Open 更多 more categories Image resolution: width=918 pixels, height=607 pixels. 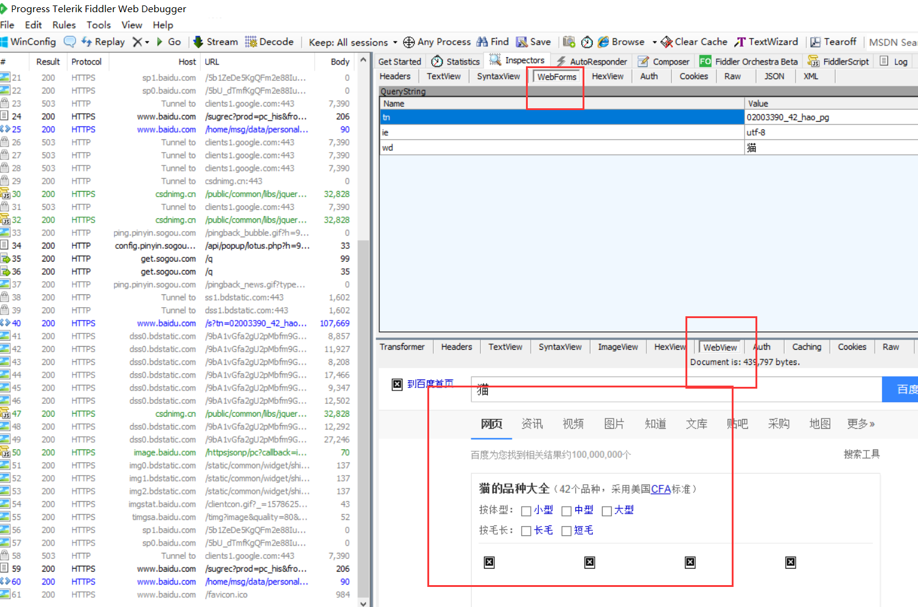click(x=861, y=424)
